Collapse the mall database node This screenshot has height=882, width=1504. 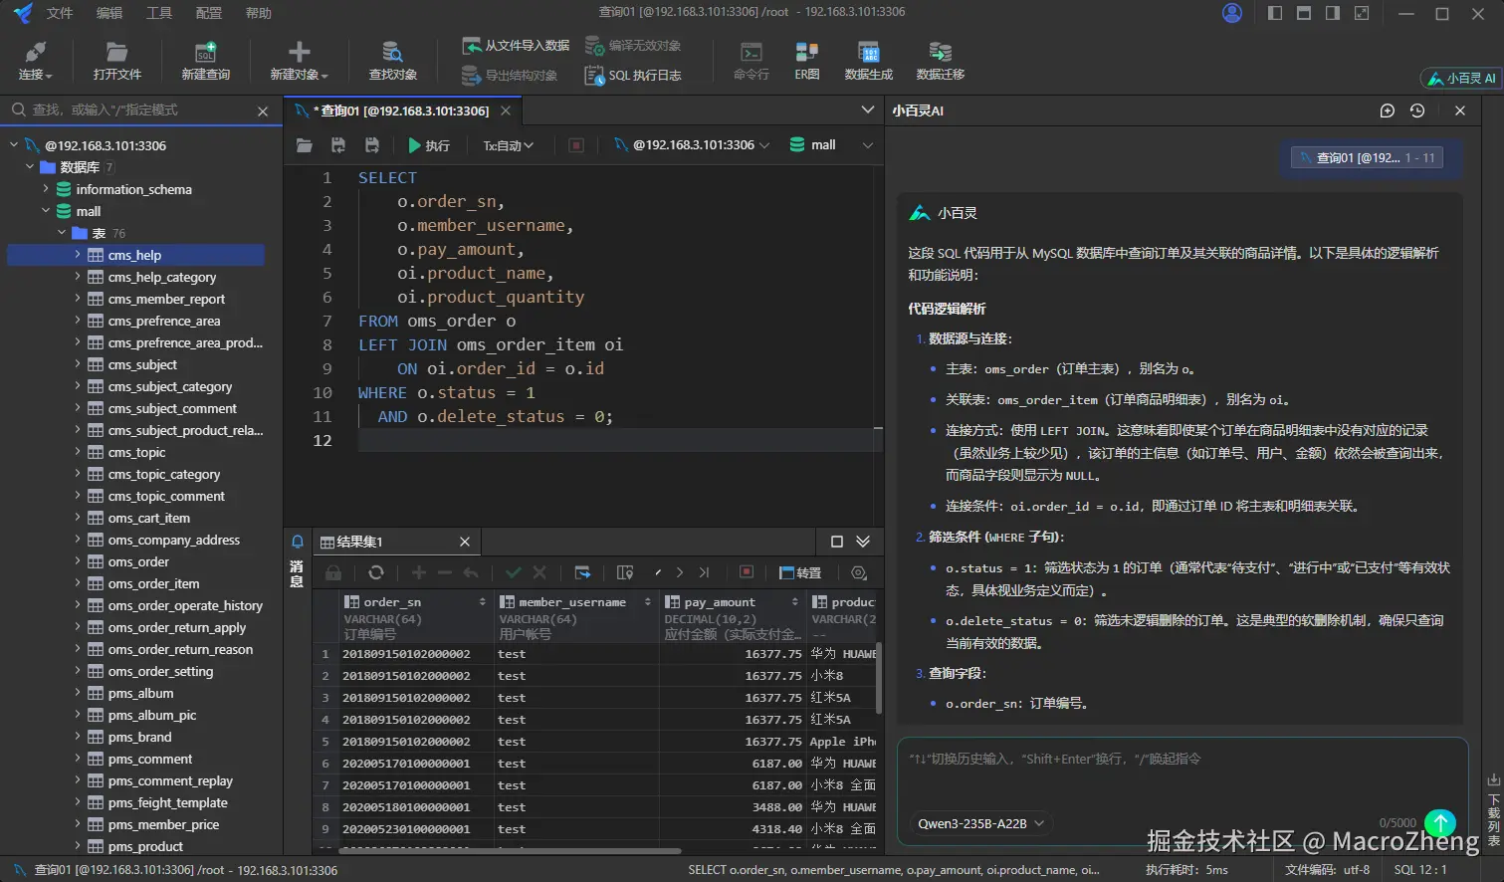click(46, 211)
